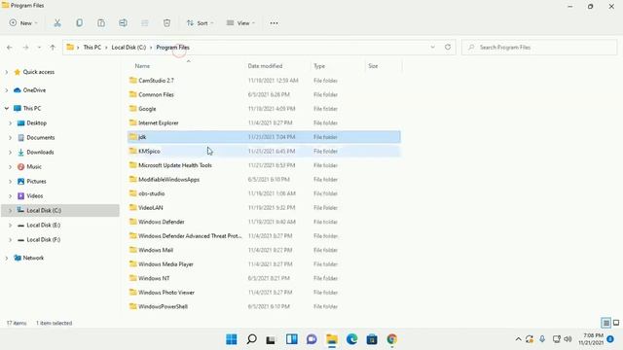Open the New item dropdown
The height and width of the screenshot is (350, 623).
23,23
